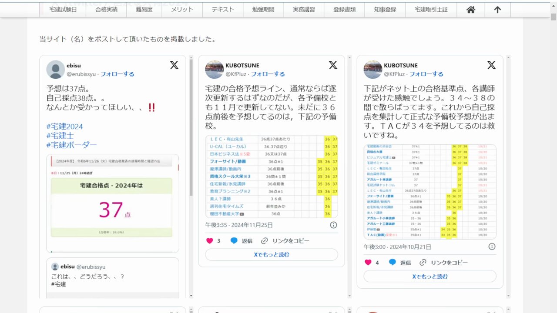Screen dimensions: 557x313
Task: Open the テキスト nav tab
Action: click(223, 10)
